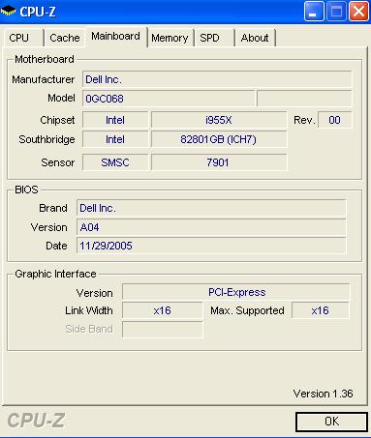The height and width of the screenshot is (438, 371).
Task: Click the CPU-Z chip icon in title bar
Action: (8, 12)
